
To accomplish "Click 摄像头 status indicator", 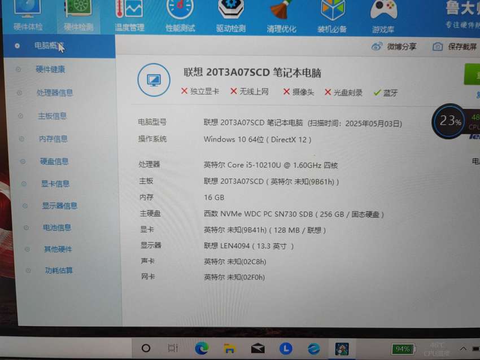I will (x=299, y=92).
